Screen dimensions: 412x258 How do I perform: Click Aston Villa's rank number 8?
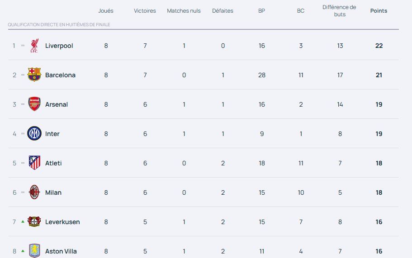click(x=14, y=251)
